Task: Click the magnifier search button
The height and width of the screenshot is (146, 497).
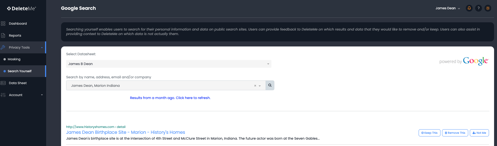Action: (x=270, y=85)
